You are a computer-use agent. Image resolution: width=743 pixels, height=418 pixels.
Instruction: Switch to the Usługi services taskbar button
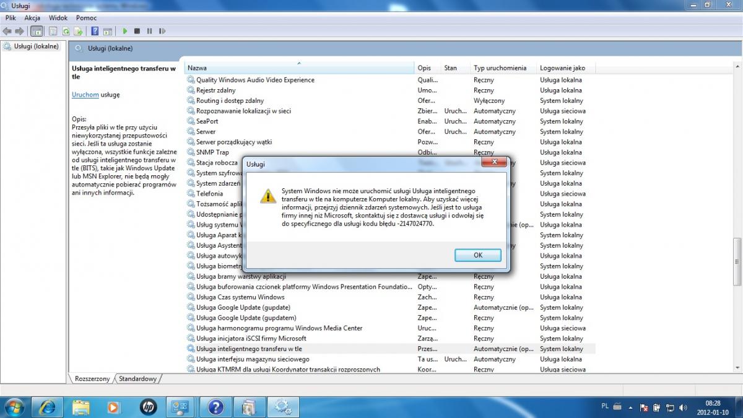coord(283,407)
